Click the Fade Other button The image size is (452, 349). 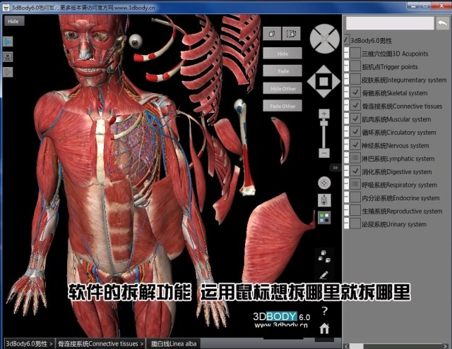[x=282, y=106]
